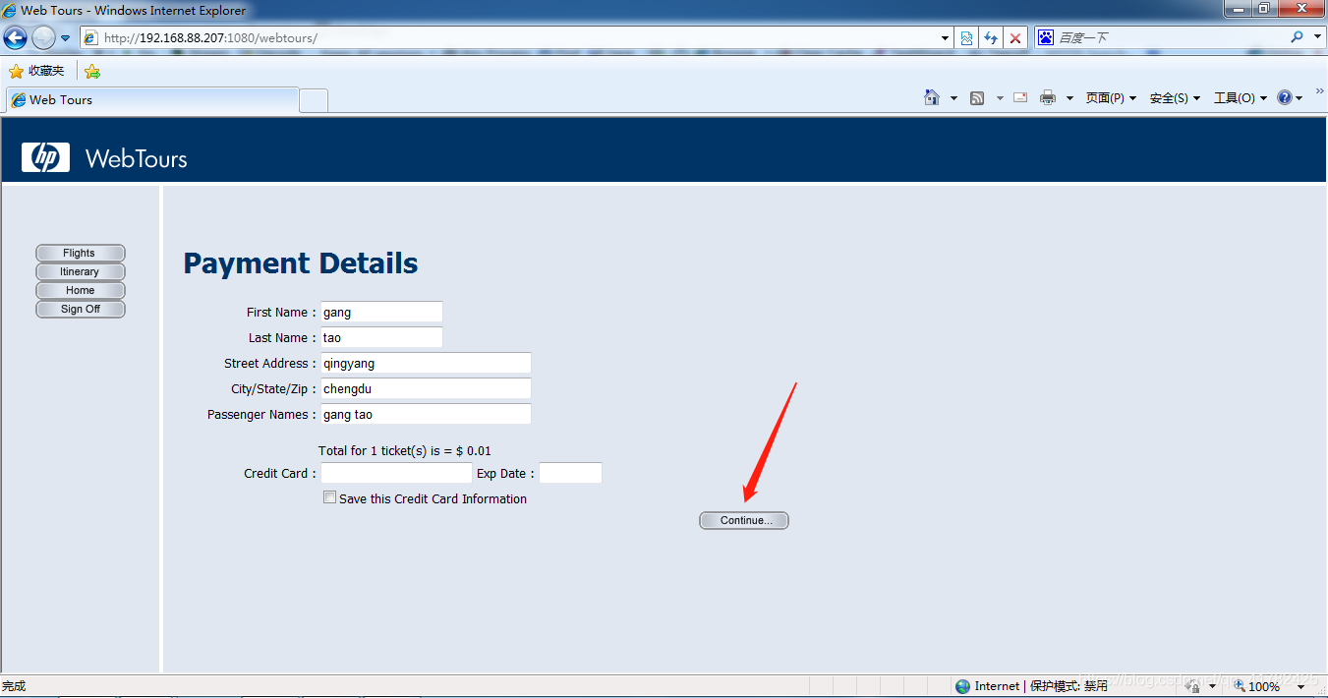The width and height of the screenshot is (1328, 698).
Task: Click the Flights sidebar button
Action: 80,253
